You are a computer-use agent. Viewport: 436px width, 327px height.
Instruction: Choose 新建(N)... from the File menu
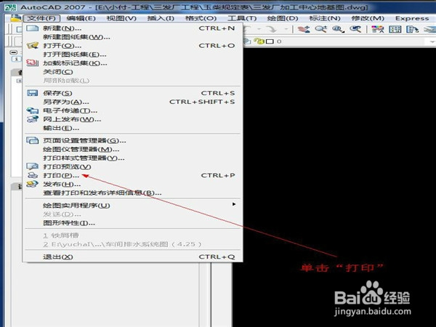tap(133, 28)
